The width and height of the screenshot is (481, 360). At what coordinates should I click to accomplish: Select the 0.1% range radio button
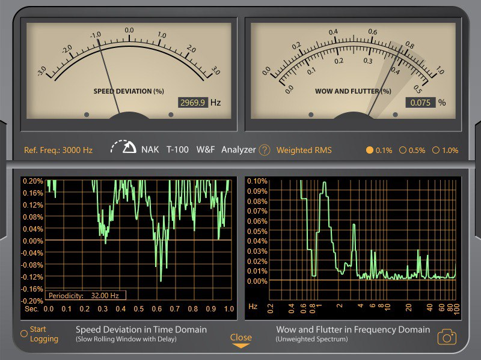370,150
